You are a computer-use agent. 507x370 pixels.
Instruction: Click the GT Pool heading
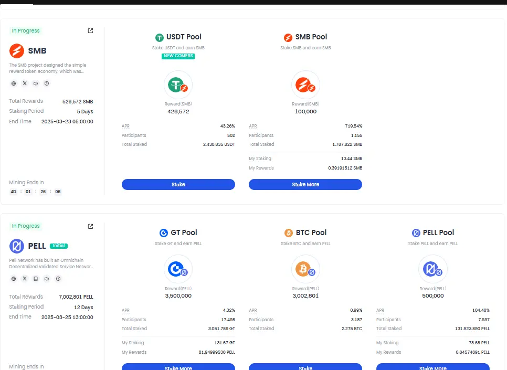point(184,232)
